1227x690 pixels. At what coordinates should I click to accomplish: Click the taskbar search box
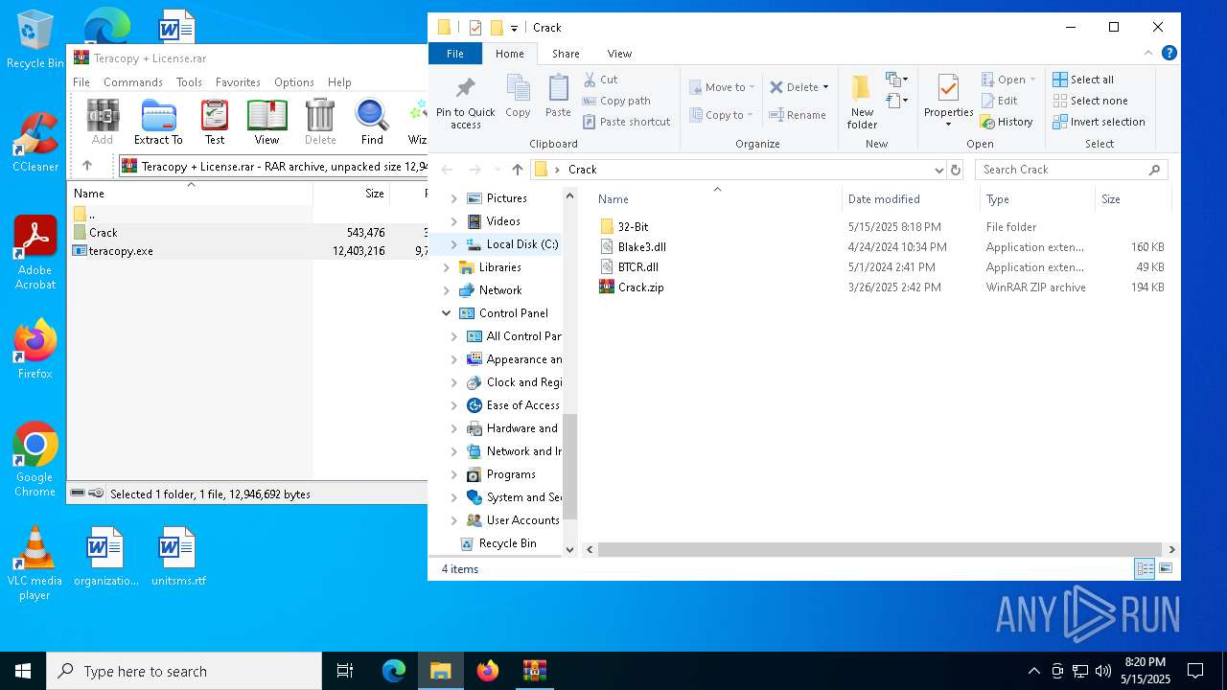[x=184, y=671]
